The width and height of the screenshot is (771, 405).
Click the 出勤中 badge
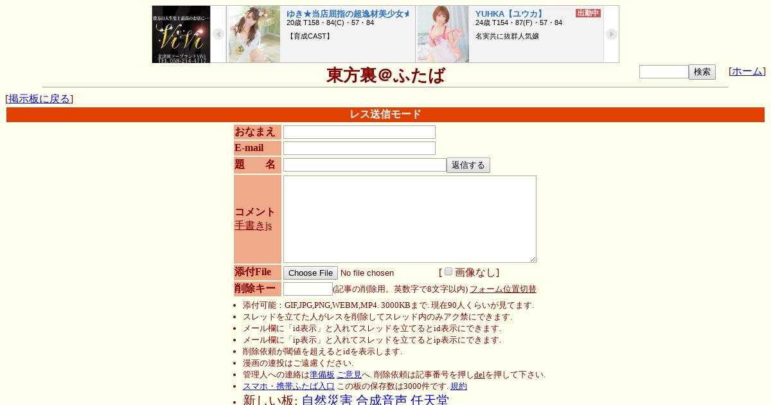point(588,13)
